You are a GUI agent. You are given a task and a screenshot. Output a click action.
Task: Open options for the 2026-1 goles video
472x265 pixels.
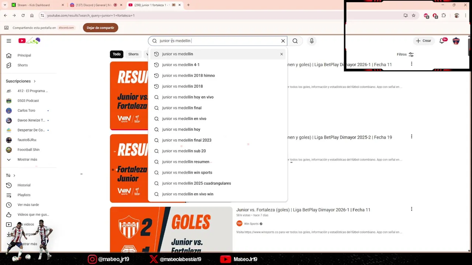pos(412,209)
